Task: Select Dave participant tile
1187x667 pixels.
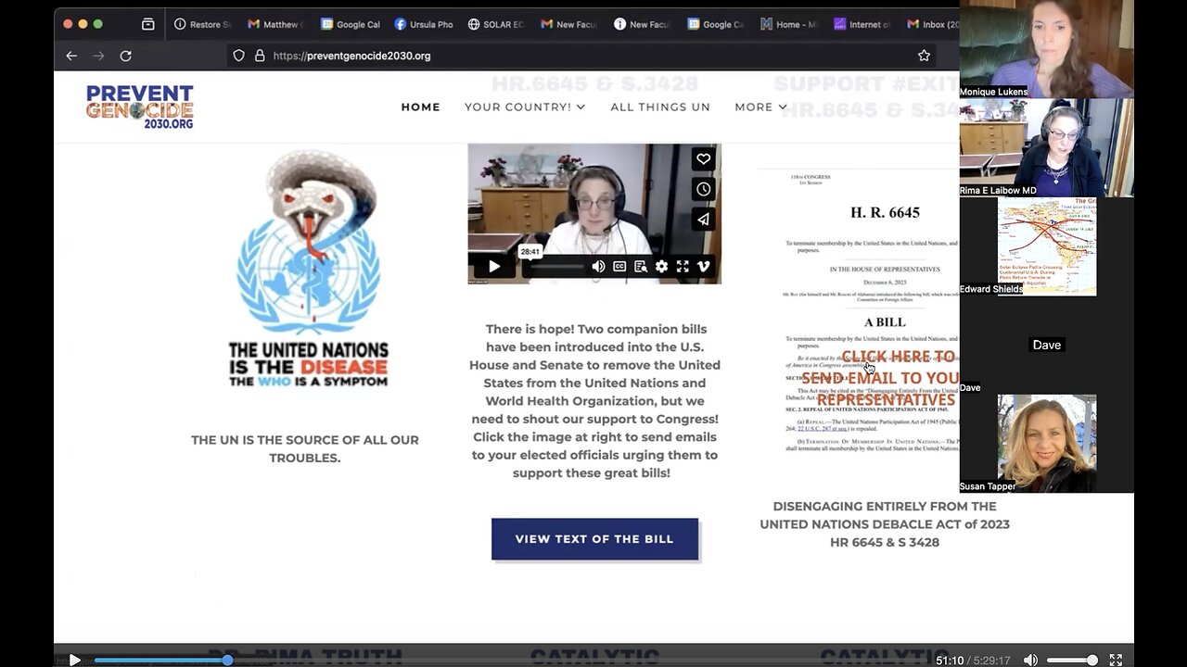Action: pos(1047,345)
